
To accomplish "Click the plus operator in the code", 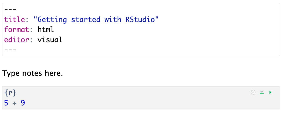I will [x=14, y=103].
